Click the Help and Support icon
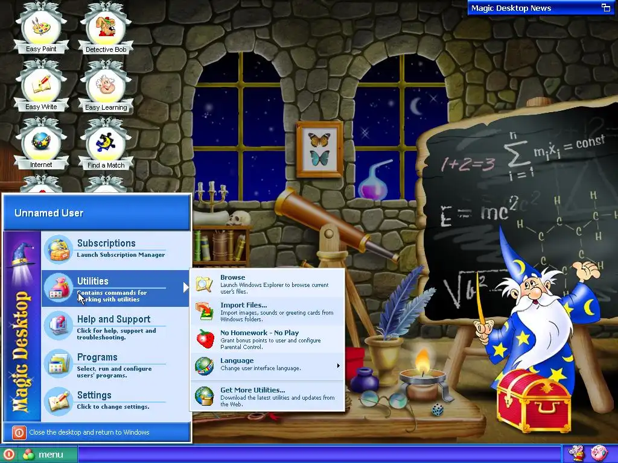 59,326
